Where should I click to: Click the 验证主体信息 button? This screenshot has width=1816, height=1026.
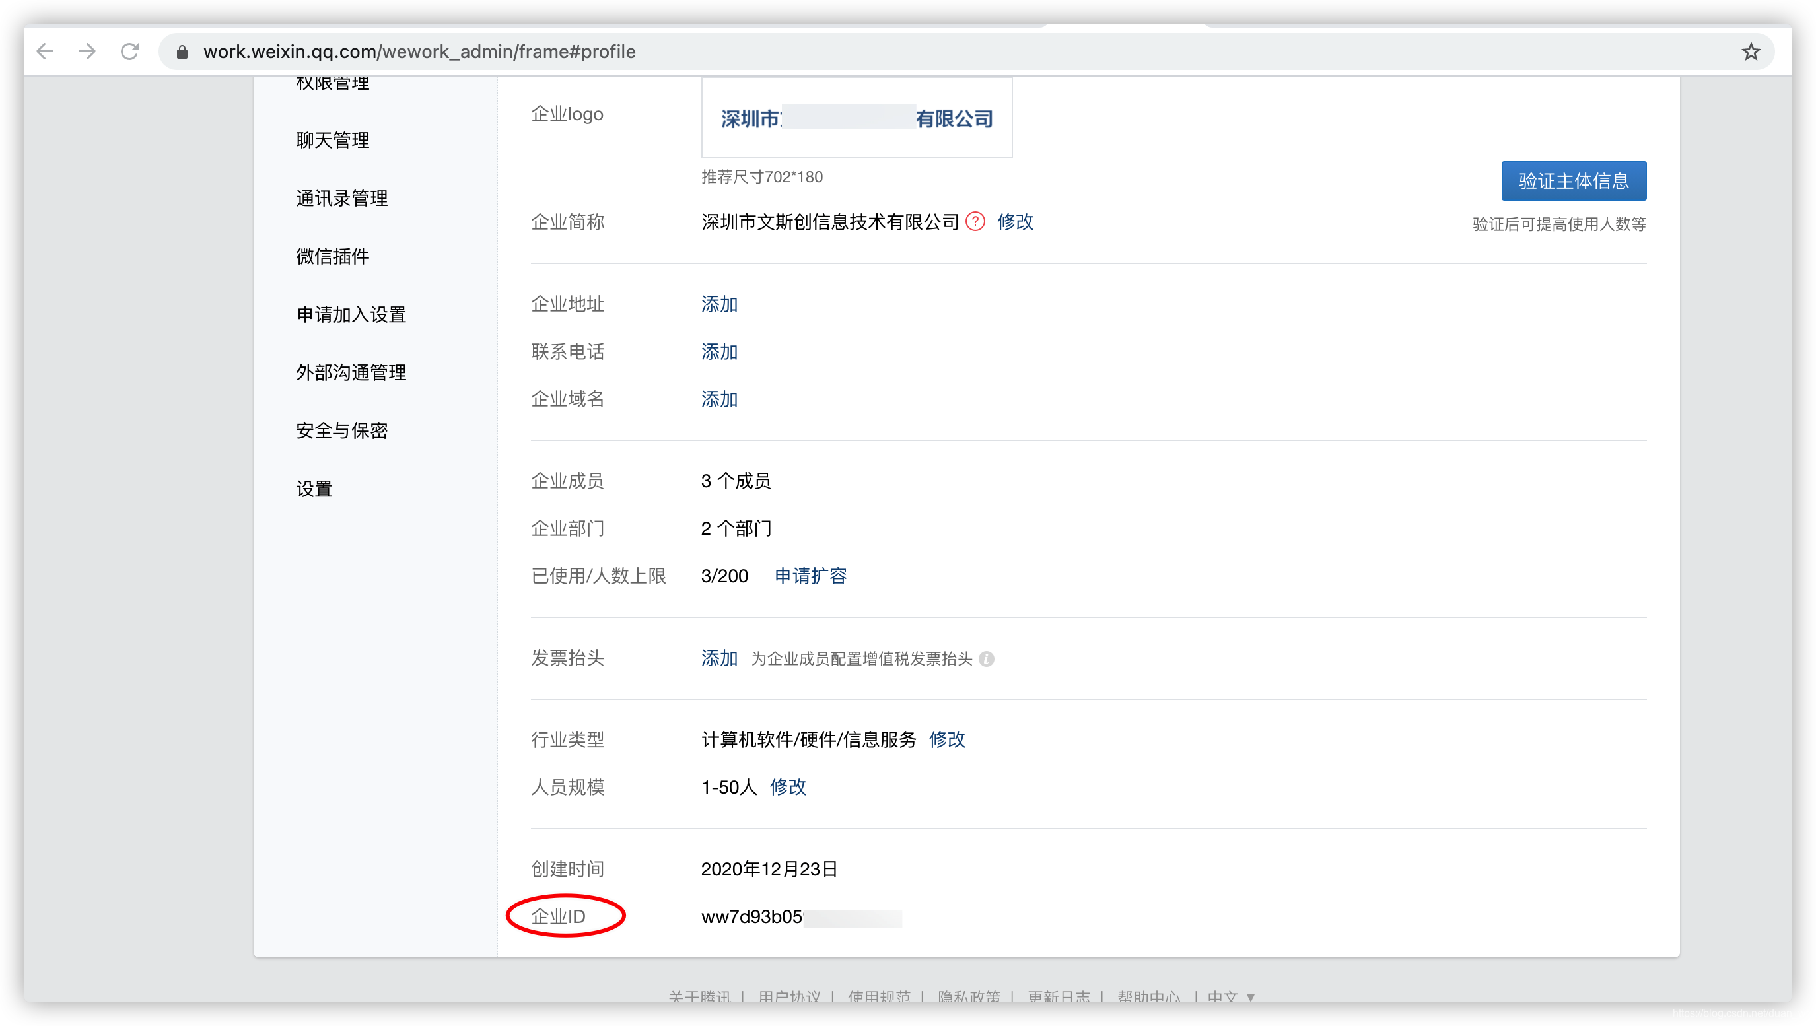click(1574, 181)
